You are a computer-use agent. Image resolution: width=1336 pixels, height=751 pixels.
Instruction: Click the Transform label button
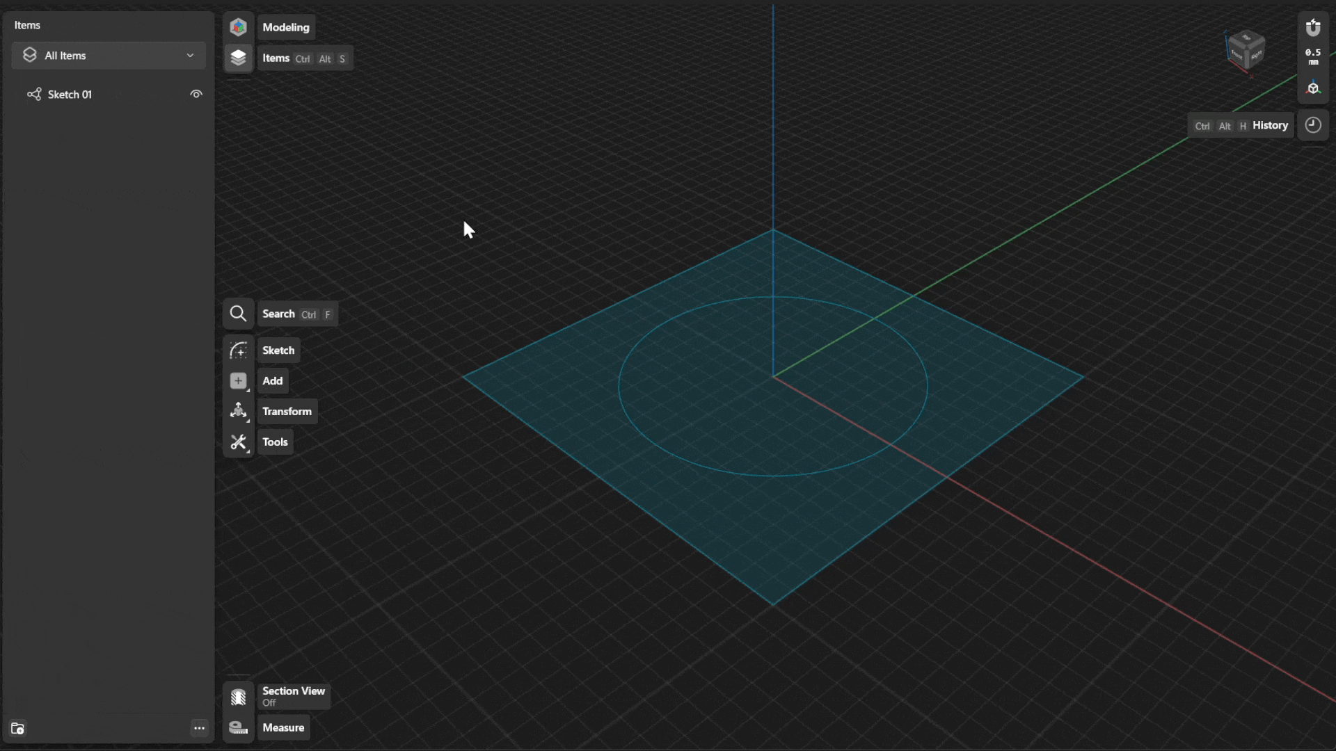[x=287, y=411]
